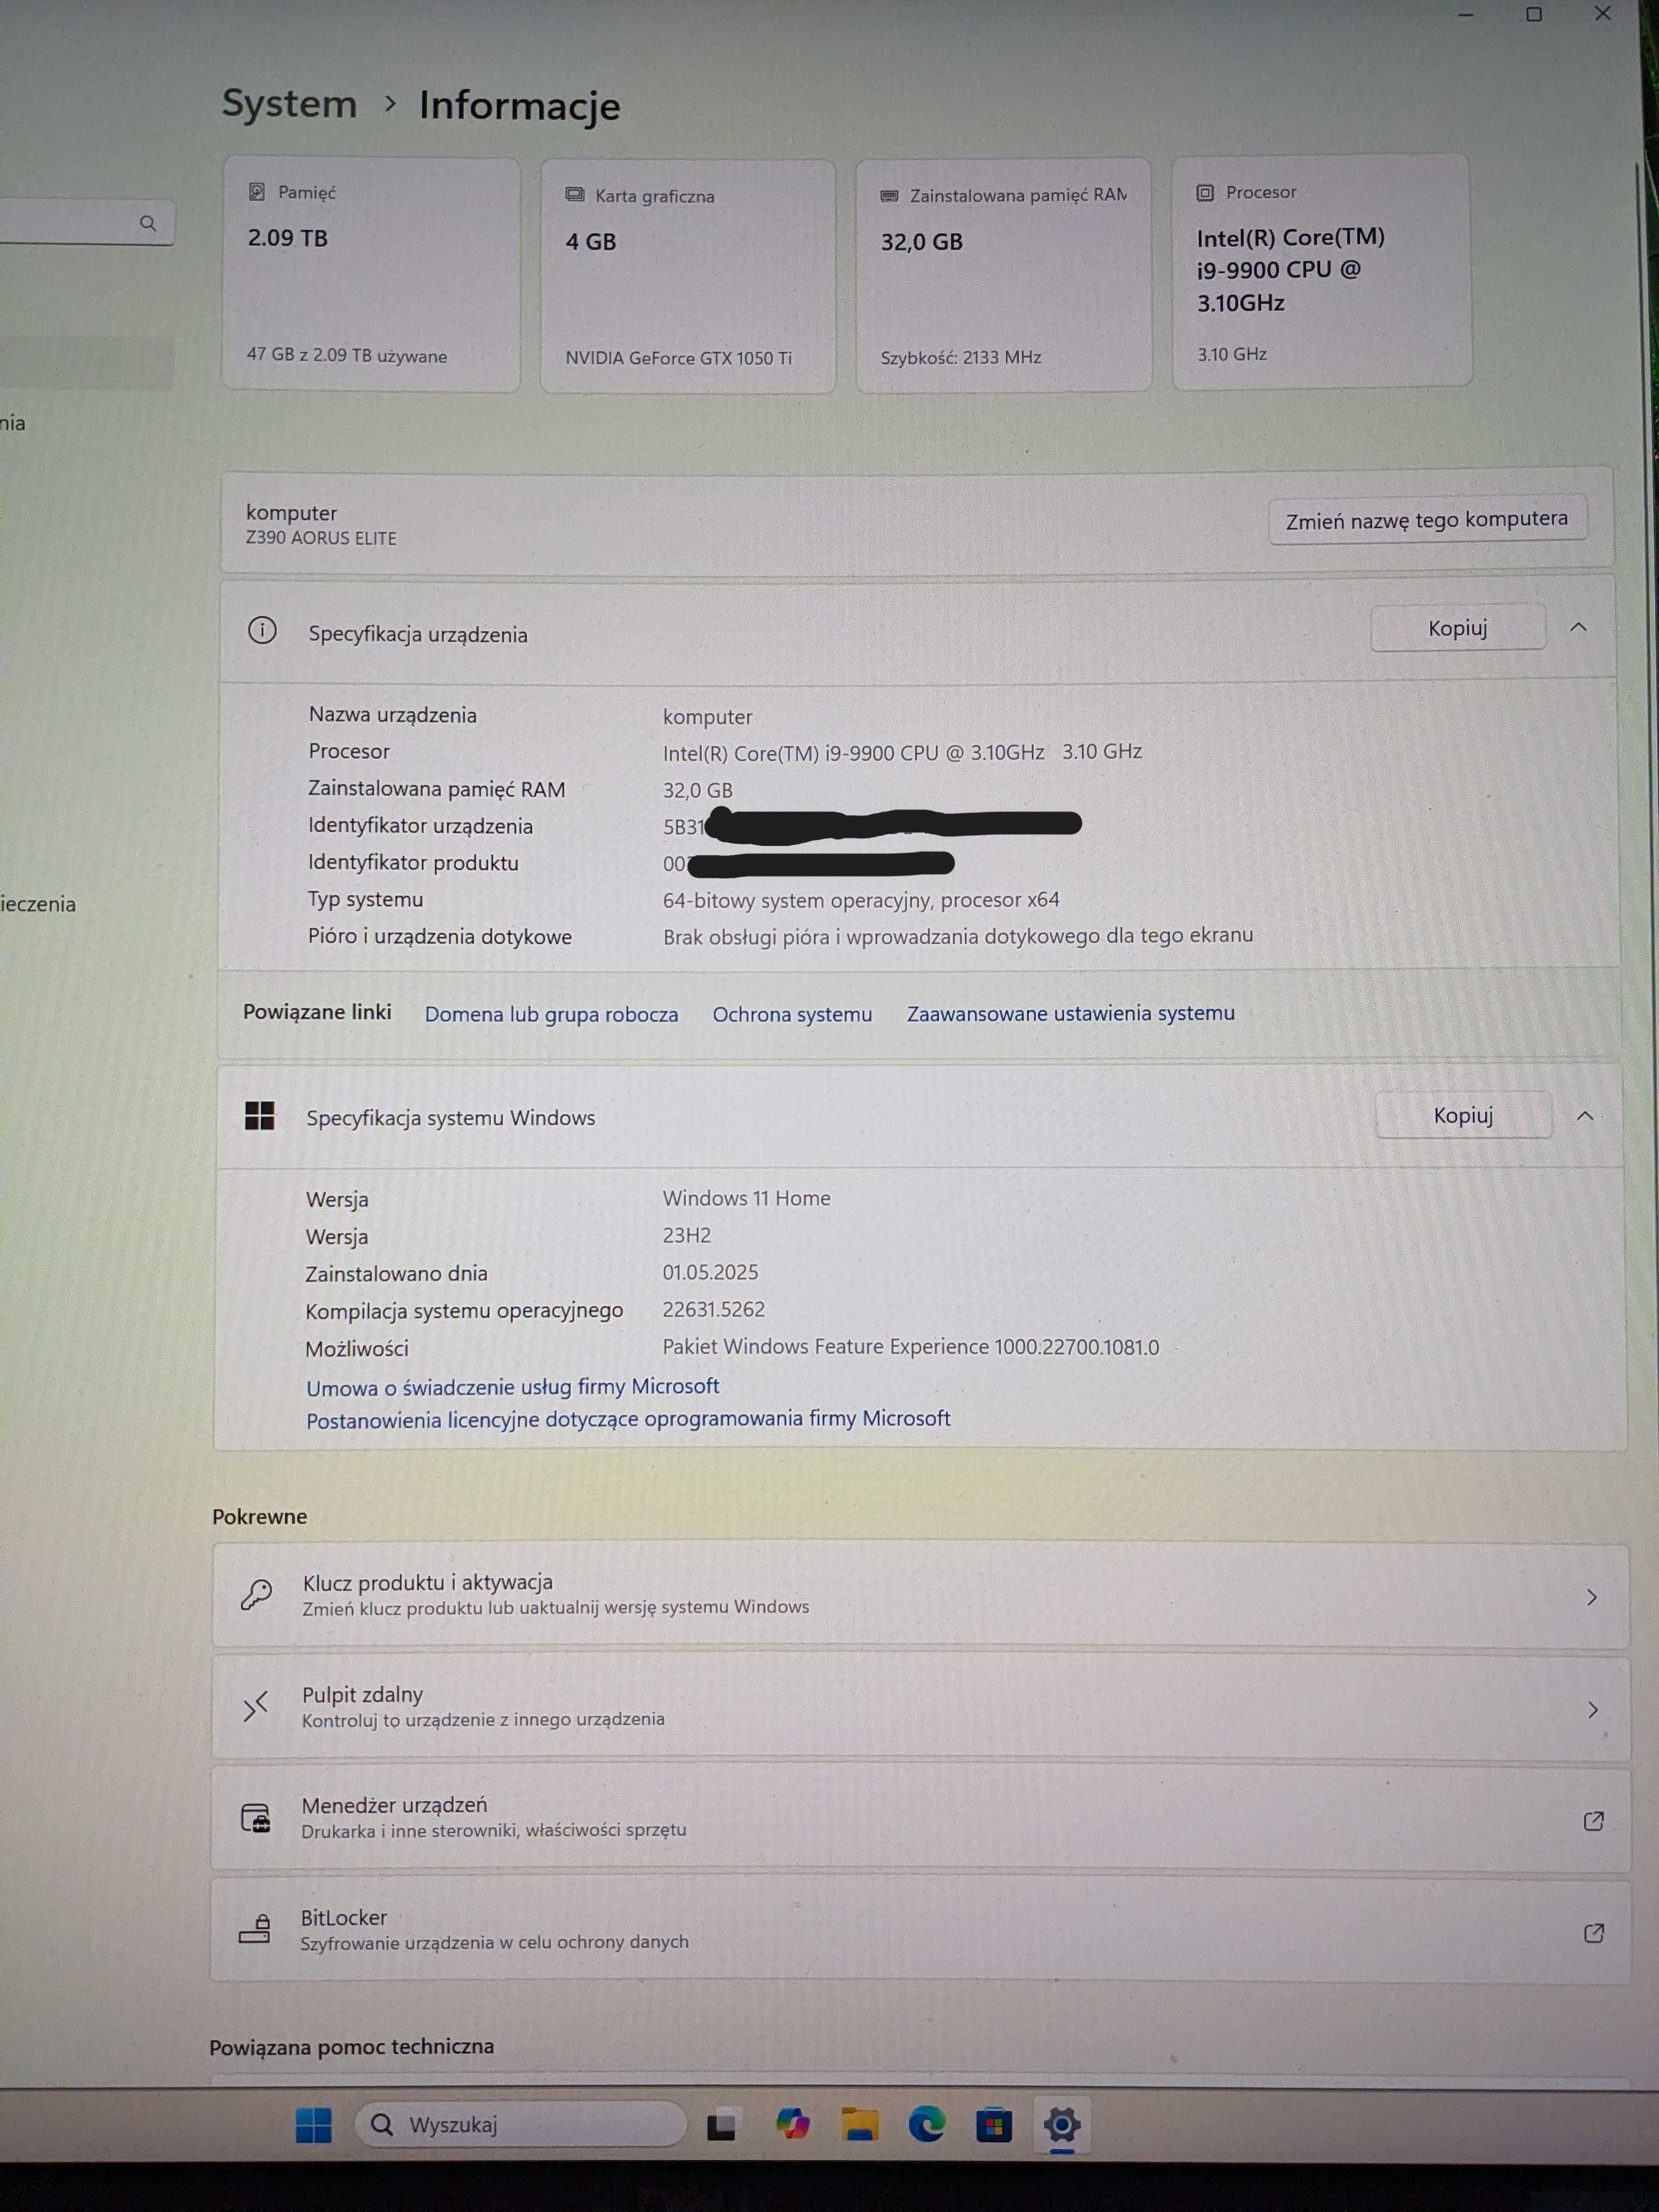Click the 23H2 version value
This screenshot has width=1659, height=2212.
pyautogui.click(x=686, y=1235)
